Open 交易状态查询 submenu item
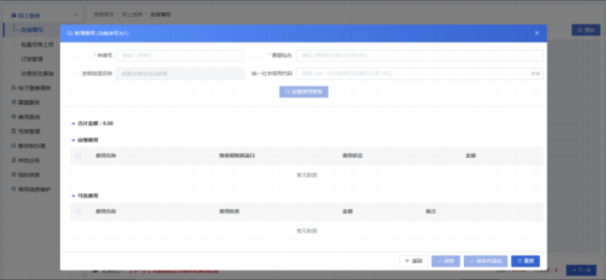Viewport: 606px width, 280px height. [x=37, y=74]
